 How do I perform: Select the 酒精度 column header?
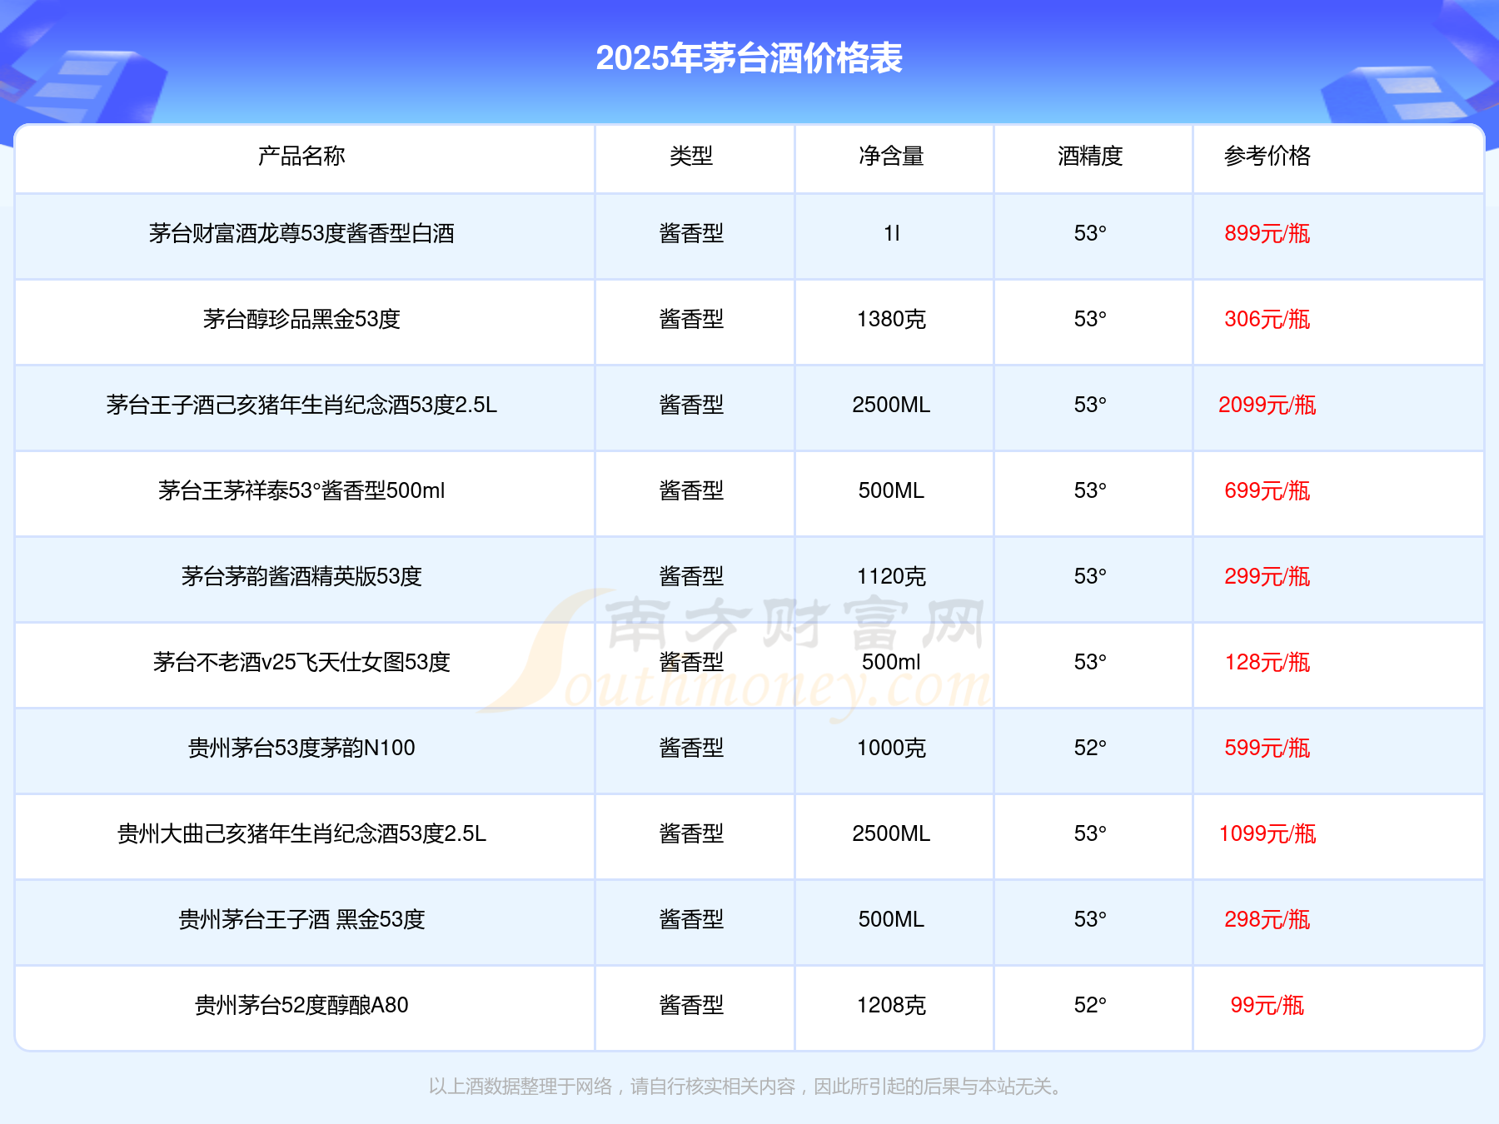coord(1090,156)
